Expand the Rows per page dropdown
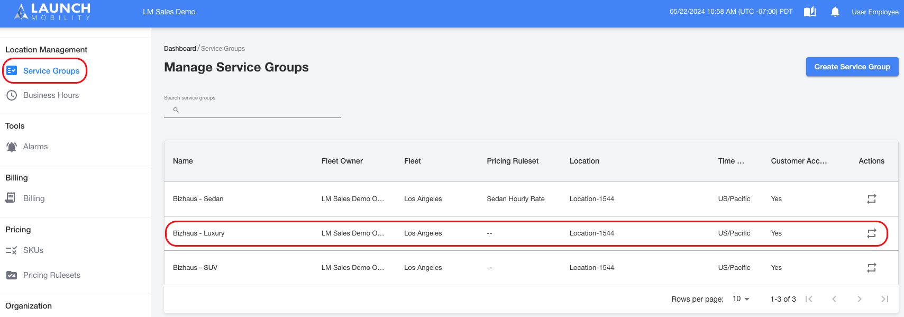The image size is (904, 317). 741,299
